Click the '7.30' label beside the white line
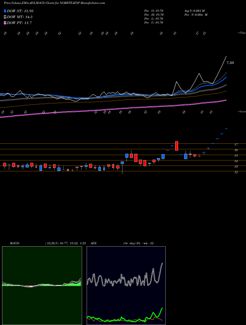246x325 pixels. 230,63
